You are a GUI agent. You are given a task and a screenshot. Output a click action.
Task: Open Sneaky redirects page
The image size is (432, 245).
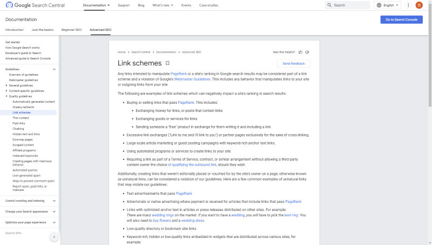point(23,107)
